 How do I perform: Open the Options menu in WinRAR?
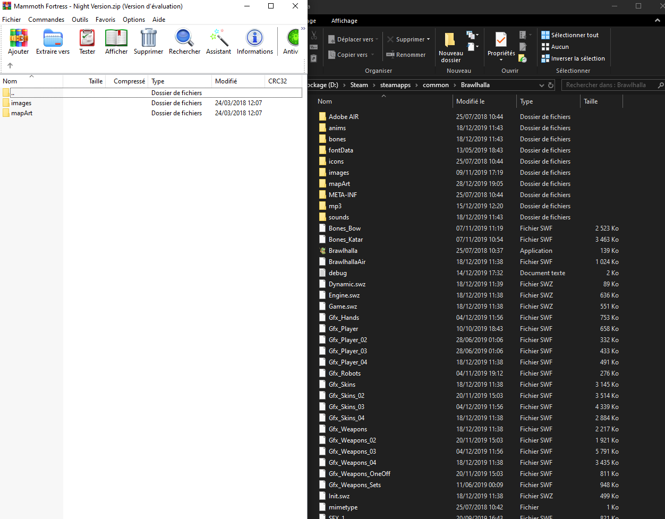coord(134,20)
